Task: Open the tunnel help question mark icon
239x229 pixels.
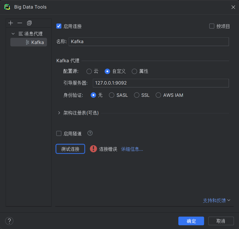Action: 90,133
